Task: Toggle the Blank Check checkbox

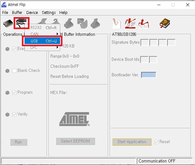Action: (x=15, y=71)
